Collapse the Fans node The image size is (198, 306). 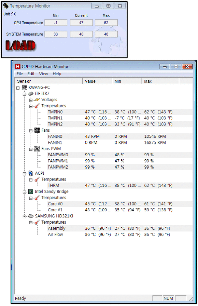coord(31,131)
